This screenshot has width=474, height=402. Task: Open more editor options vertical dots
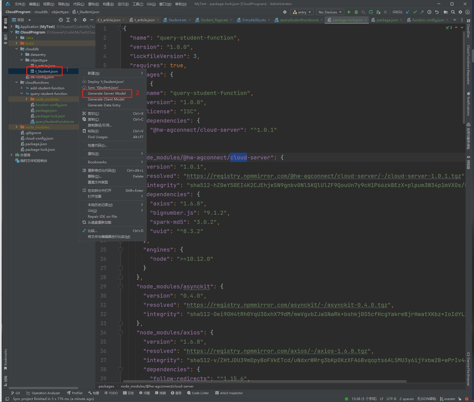(x=462, y=20)
